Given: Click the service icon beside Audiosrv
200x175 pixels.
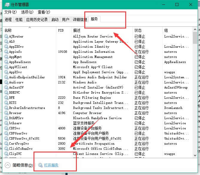Looking at the screenshot, I should pyautogui.click(x=6, y=82).
